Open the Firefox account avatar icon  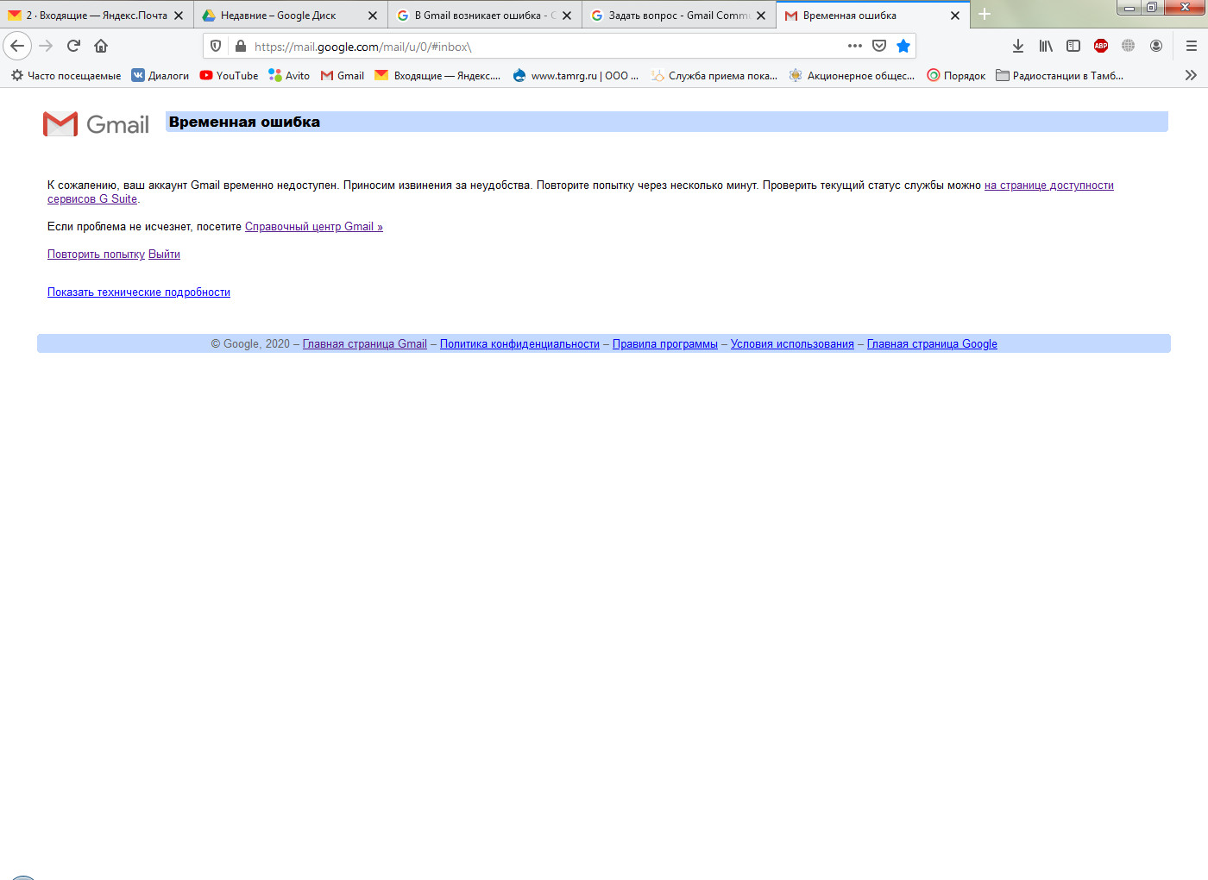[x=1156, y=46]
